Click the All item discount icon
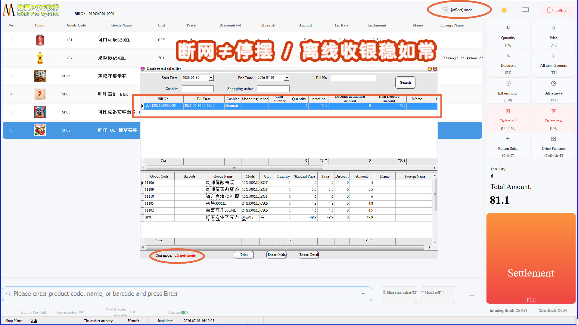Screen dimensions: 578x325 553,56
